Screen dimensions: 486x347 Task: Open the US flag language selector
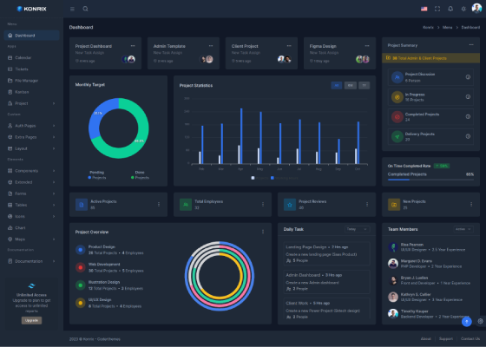[x=424, y=9]
